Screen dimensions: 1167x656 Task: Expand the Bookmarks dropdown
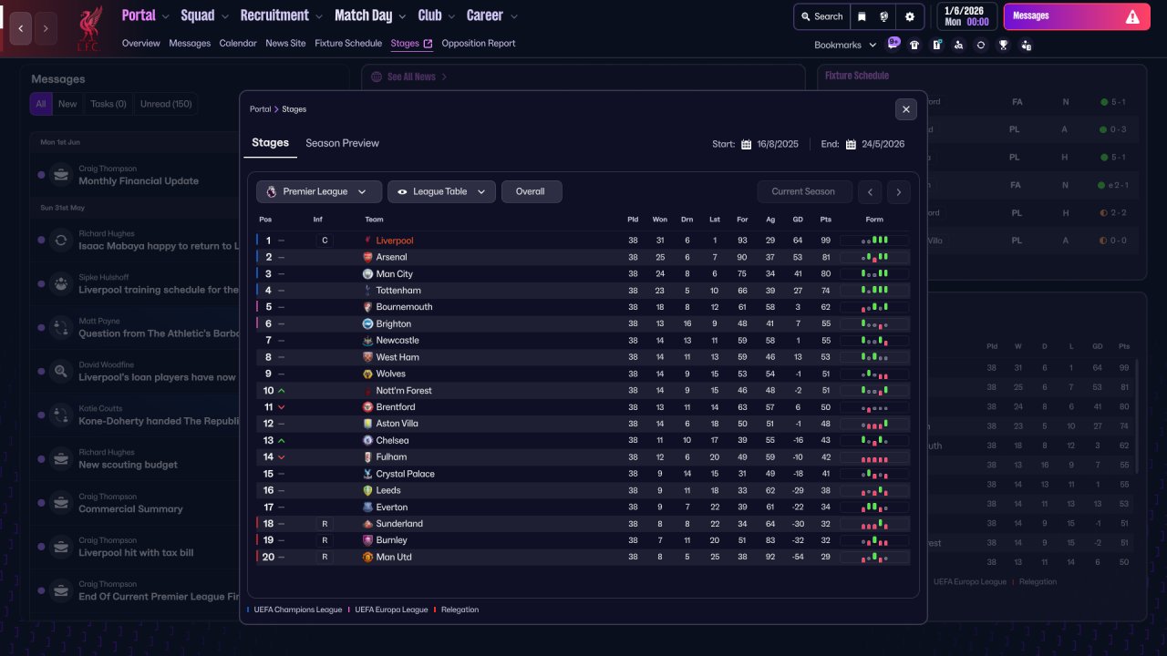pyautogui.click(x=845, y=45)
